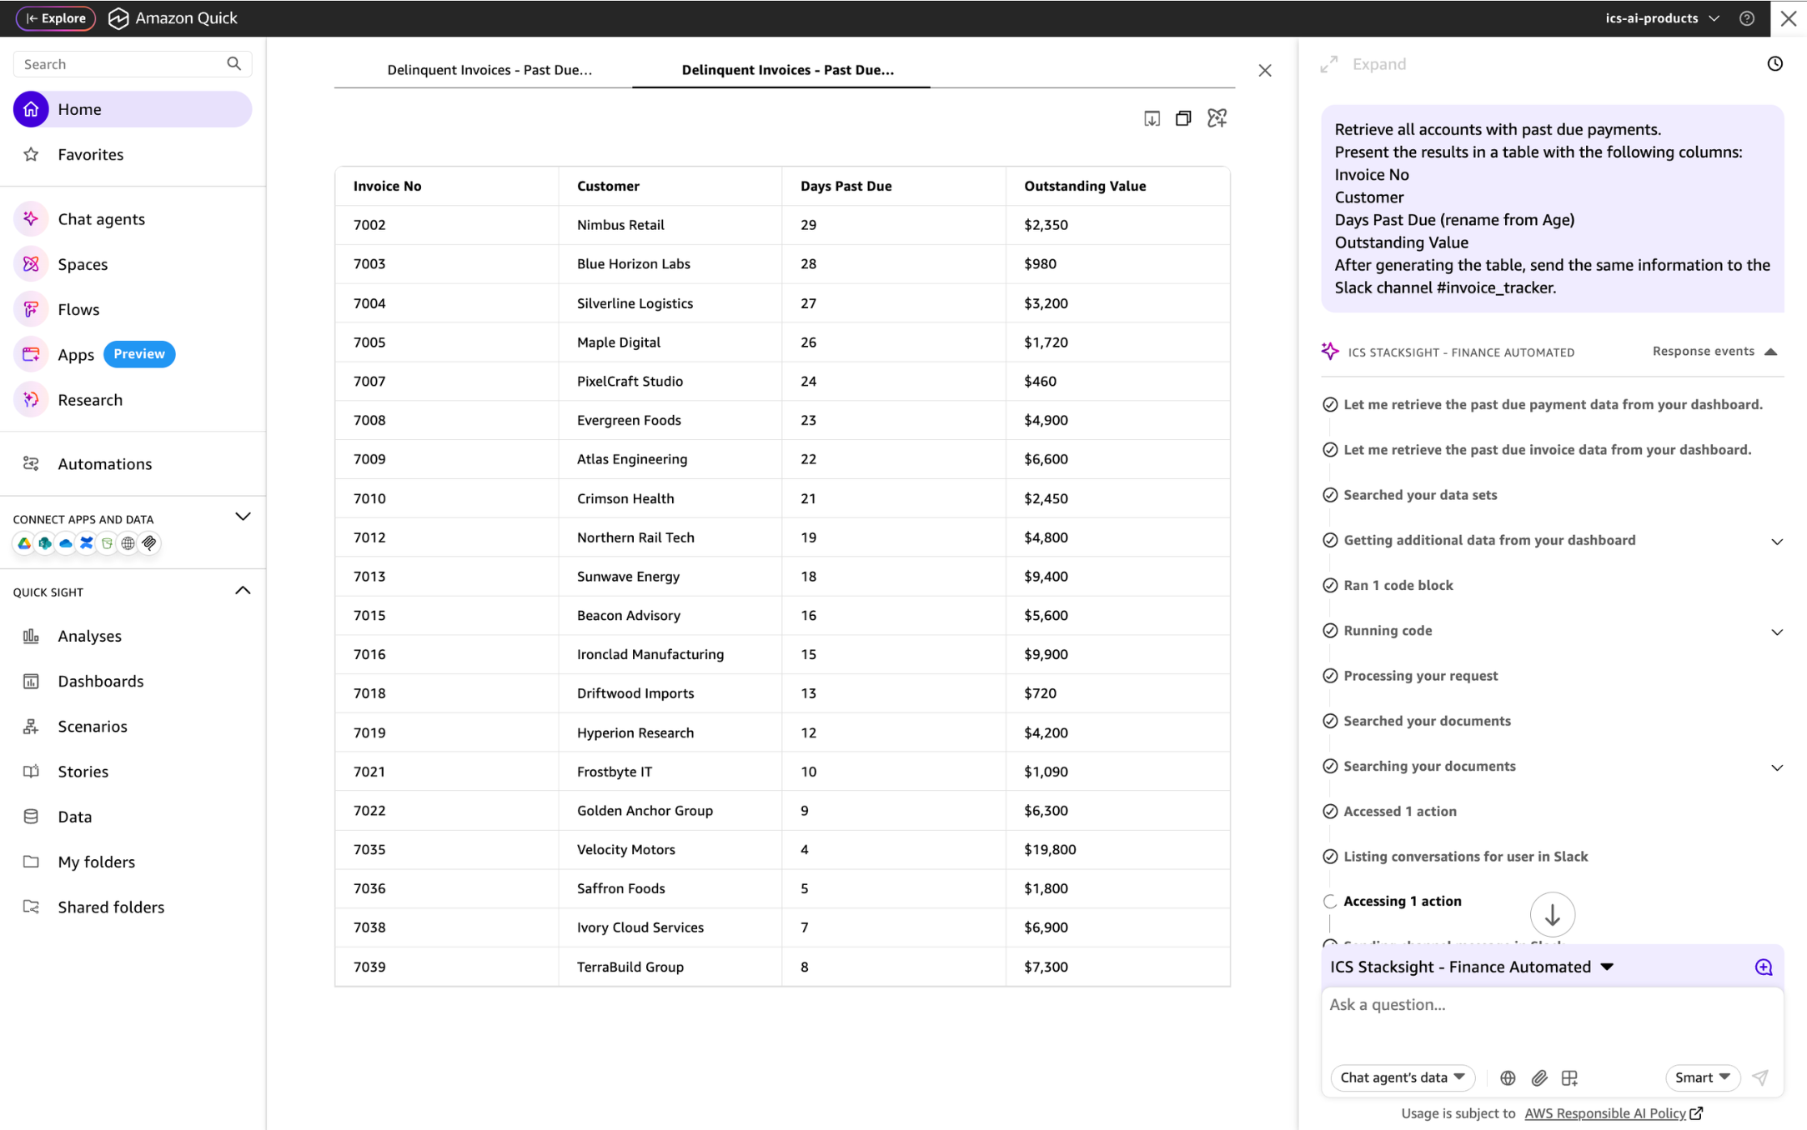Expand the Connect Apps and Data section
The image size is (1807, 1130).
[243, 517]
